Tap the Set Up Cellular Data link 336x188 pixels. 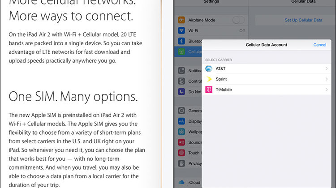303,20
